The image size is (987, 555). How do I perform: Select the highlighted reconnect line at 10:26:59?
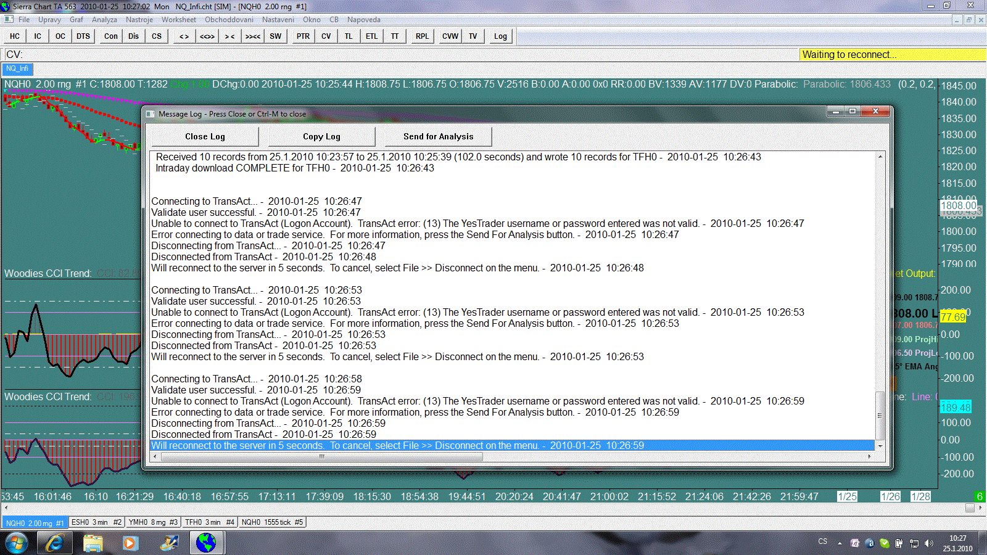pyautogui.click(x=513, y=445)
